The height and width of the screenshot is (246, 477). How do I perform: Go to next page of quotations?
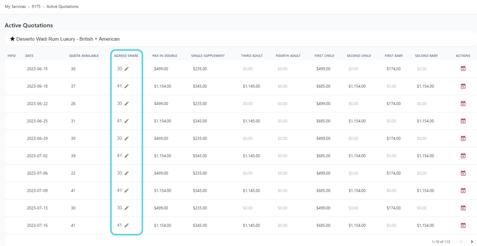pos(472,242)
